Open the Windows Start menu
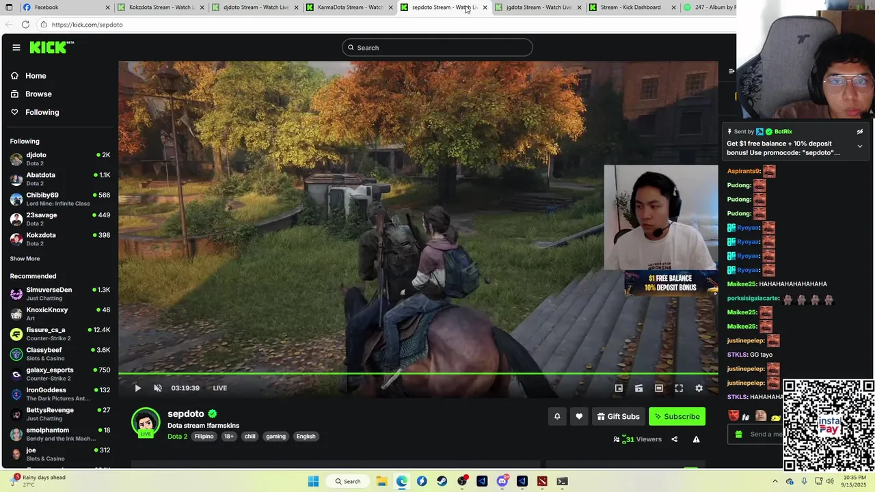Viewport: 875px width, 492px height. 313,481
